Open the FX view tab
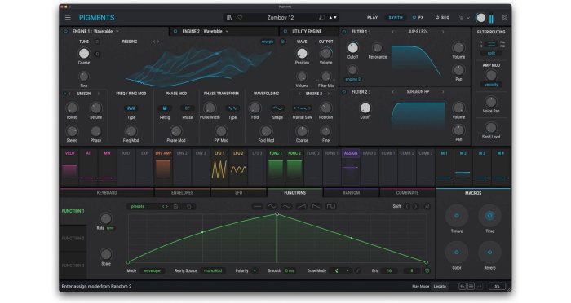The image size is (571, 303). point(418,17)
